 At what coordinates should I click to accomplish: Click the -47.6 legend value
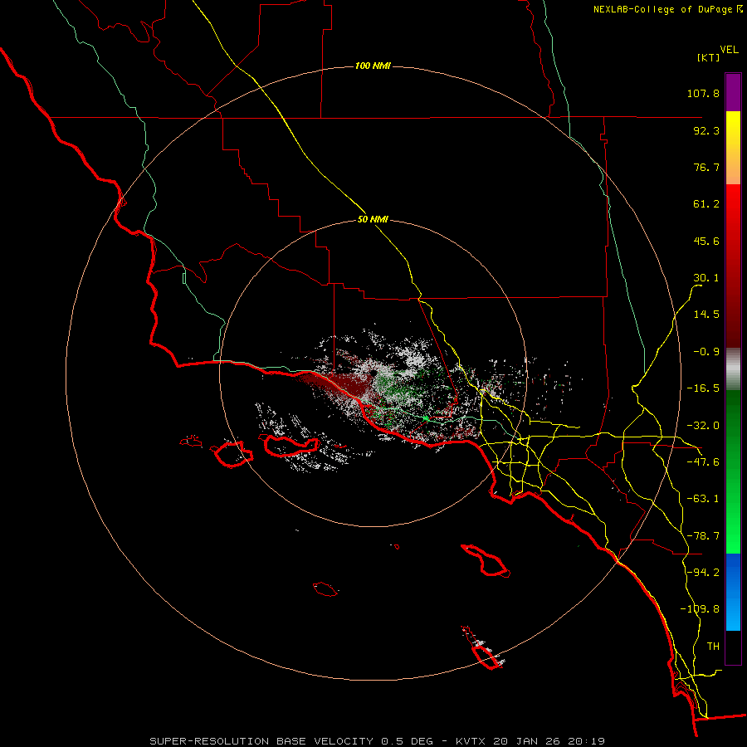click(703, 462)
